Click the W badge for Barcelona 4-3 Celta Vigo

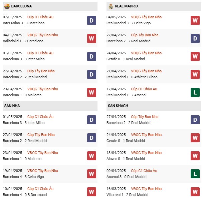tap(91, 174)
